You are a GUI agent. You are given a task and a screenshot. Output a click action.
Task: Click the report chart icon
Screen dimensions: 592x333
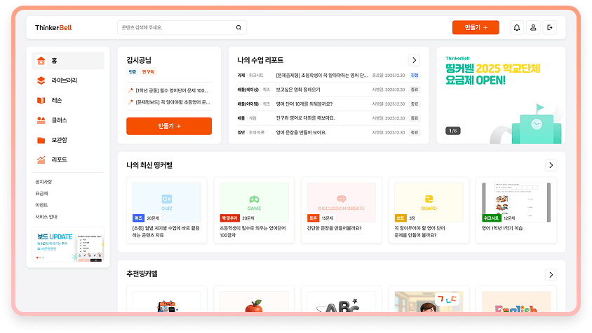click(x=41, y=160)
